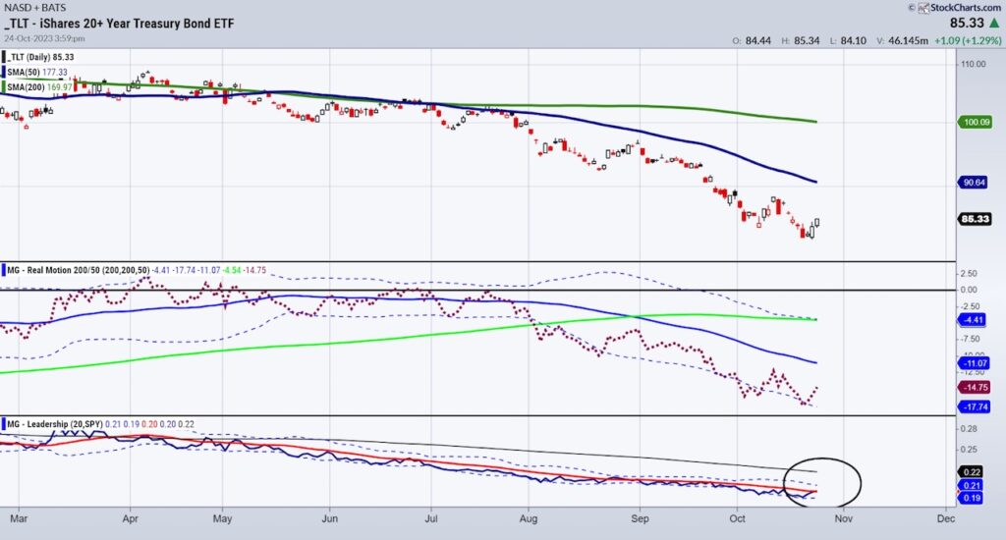Click the blue '0.19' Leadership axis tag
The image size is (1006, 540).
[x=972, y=498]
